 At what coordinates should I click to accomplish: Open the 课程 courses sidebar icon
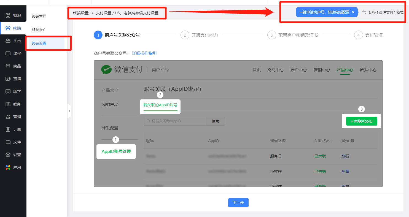point(8,53)
